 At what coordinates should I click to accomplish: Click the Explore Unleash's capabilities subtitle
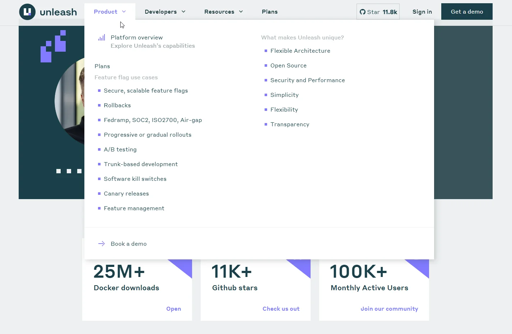(153, 46)
